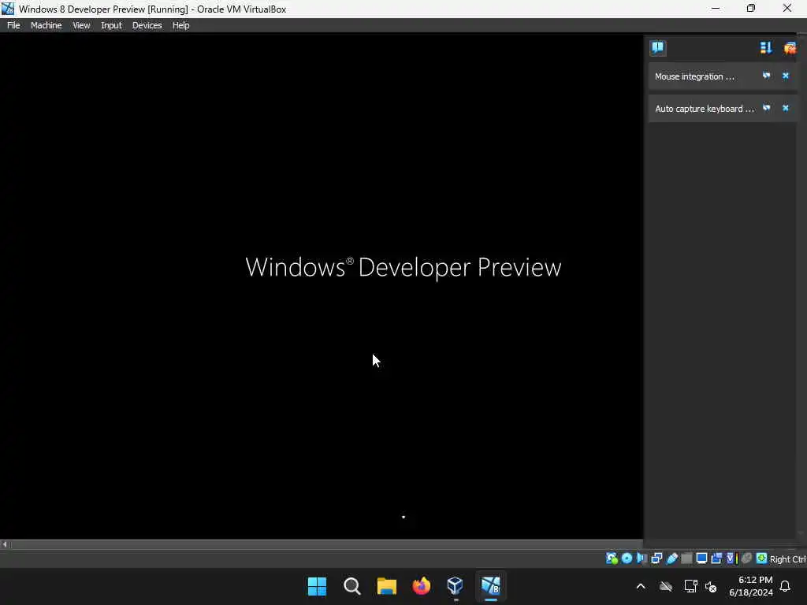Viewport: 807px width, 605px height.
Task: Open File Explorer from the taskbar
Action: (x=386, y=586)
